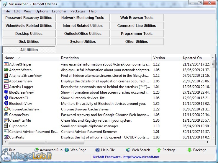
Task: Click the AlternateStreamView row icon
Action: tap(6, 75)
